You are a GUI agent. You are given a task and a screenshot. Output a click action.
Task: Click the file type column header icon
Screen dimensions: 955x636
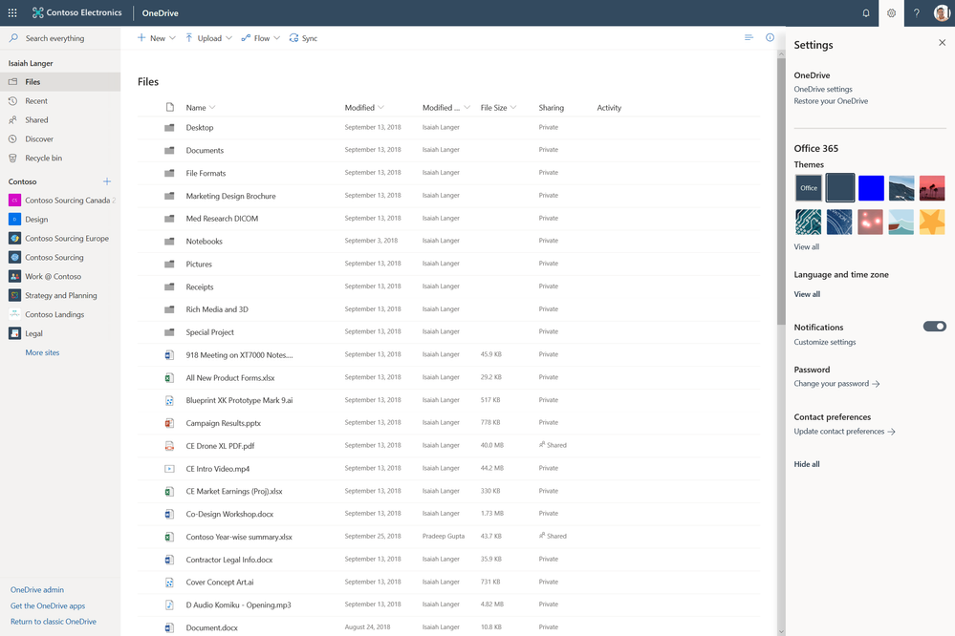click(x=170, y=107)
